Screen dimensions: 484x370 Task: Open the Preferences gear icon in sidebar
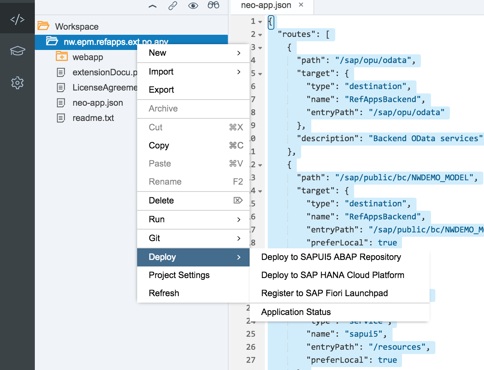click(17, 83)
